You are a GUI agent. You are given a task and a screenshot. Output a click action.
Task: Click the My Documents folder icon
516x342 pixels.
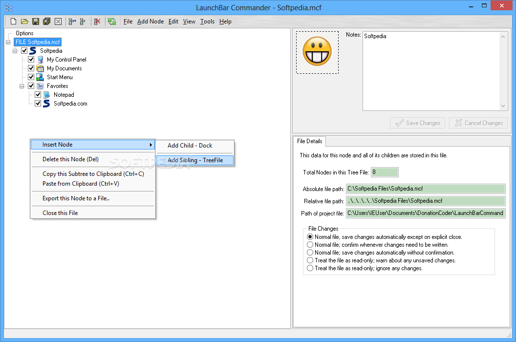40,68
